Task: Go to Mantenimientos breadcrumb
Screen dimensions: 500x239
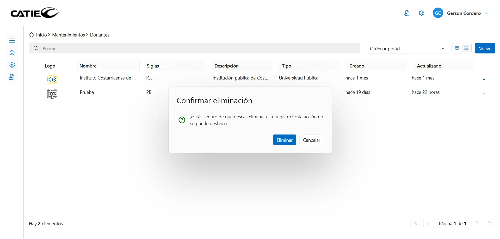Action: point(68,35)
